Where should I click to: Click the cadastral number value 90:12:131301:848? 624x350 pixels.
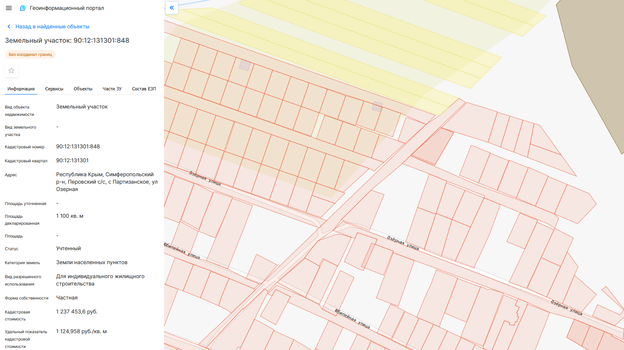(x=78, y=147)
